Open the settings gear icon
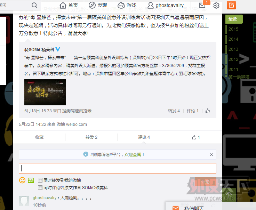The width and height of the screenshot is (256, 210). click(x=216, y=6)
